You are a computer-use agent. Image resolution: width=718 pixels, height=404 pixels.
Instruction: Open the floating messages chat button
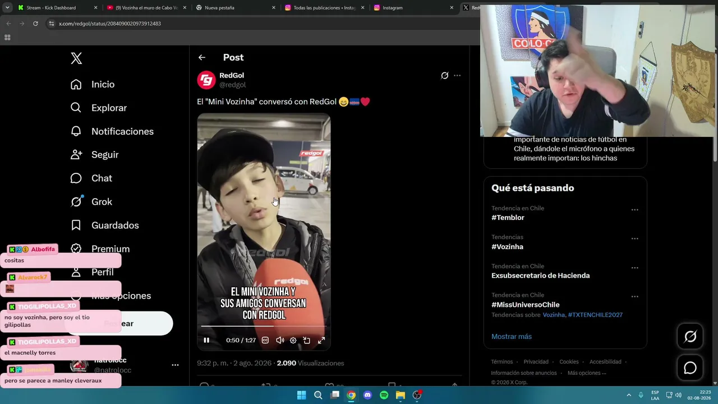click(690, 368)
